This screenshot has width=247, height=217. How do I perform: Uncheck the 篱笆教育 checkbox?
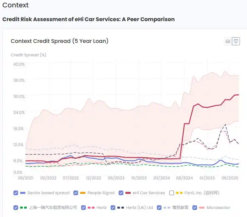click(159, 208)
